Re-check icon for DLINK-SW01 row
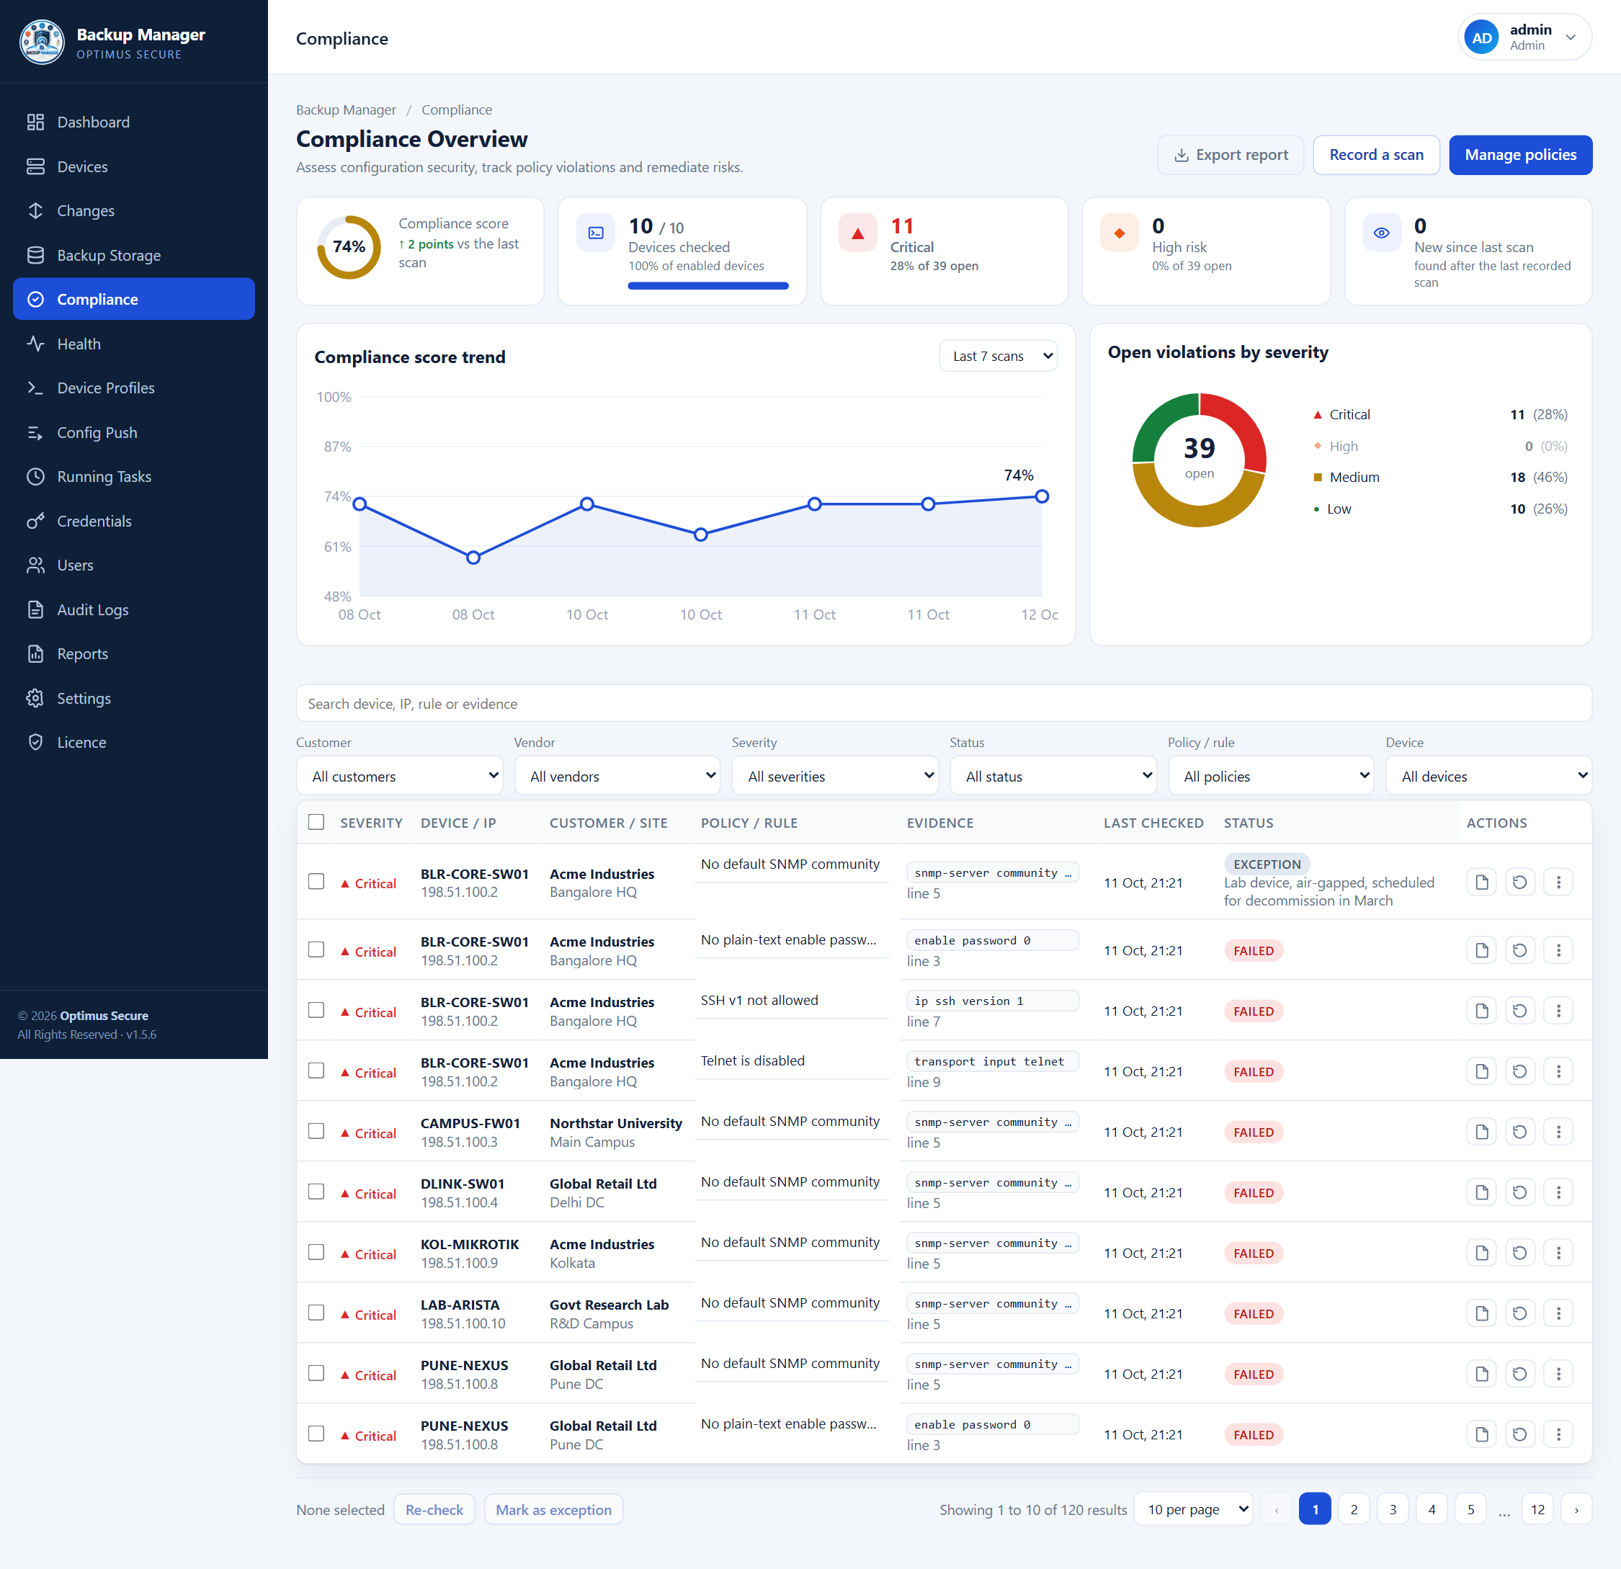The height and width of the screenshot is (1569, 1621). coord(1519,1192)
